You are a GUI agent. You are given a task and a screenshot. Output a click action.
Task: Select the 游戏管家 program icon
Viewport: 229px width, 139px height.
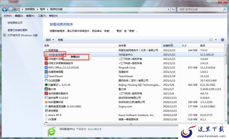tap(46, 111)
